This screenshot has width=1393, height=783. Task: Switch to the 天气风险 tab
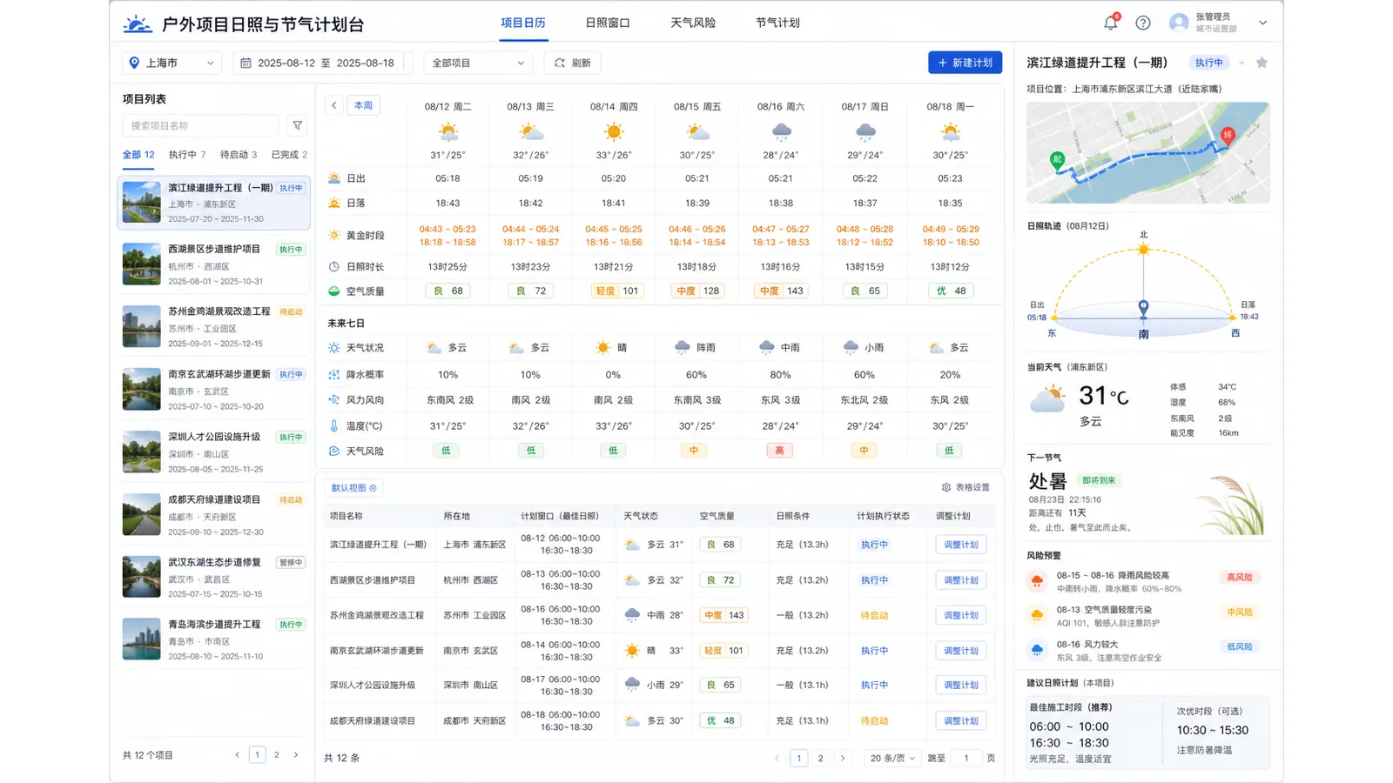coord(693,23)
